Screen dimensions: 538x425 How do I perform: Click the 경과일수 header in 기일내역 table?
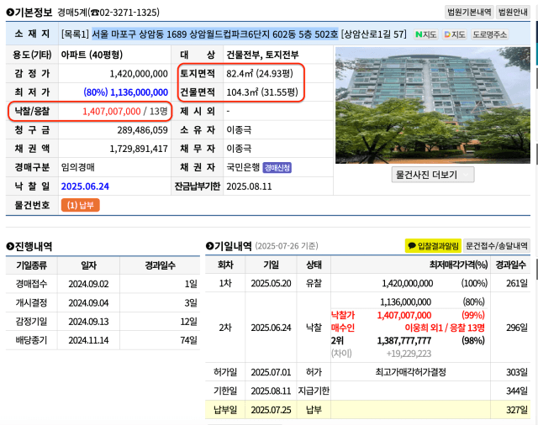click(510, 265)
